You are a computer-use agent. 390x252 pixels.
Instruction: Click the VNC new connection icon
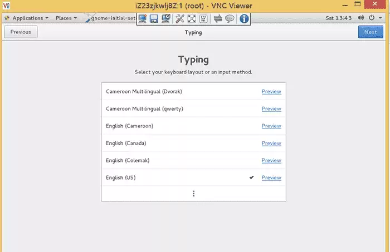[x=142, y=18]
